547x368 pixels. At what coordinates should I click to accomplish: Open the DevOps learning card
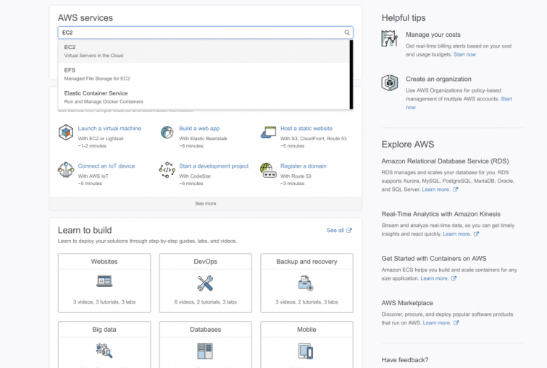(x=206, y=283)
